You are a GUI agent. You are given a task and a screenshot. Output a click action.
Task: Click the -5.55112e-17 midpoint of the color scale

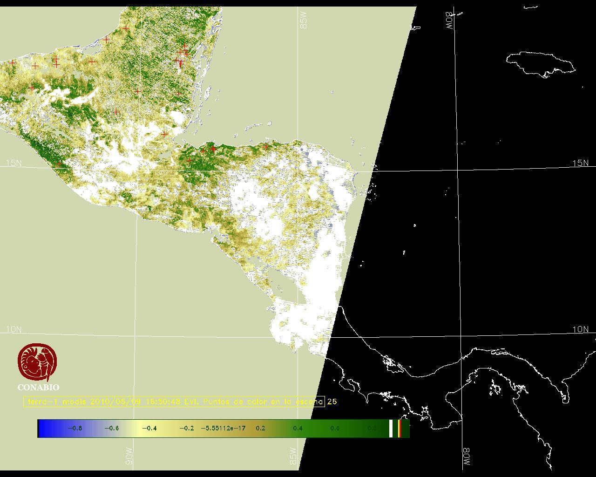pos(223,428)
